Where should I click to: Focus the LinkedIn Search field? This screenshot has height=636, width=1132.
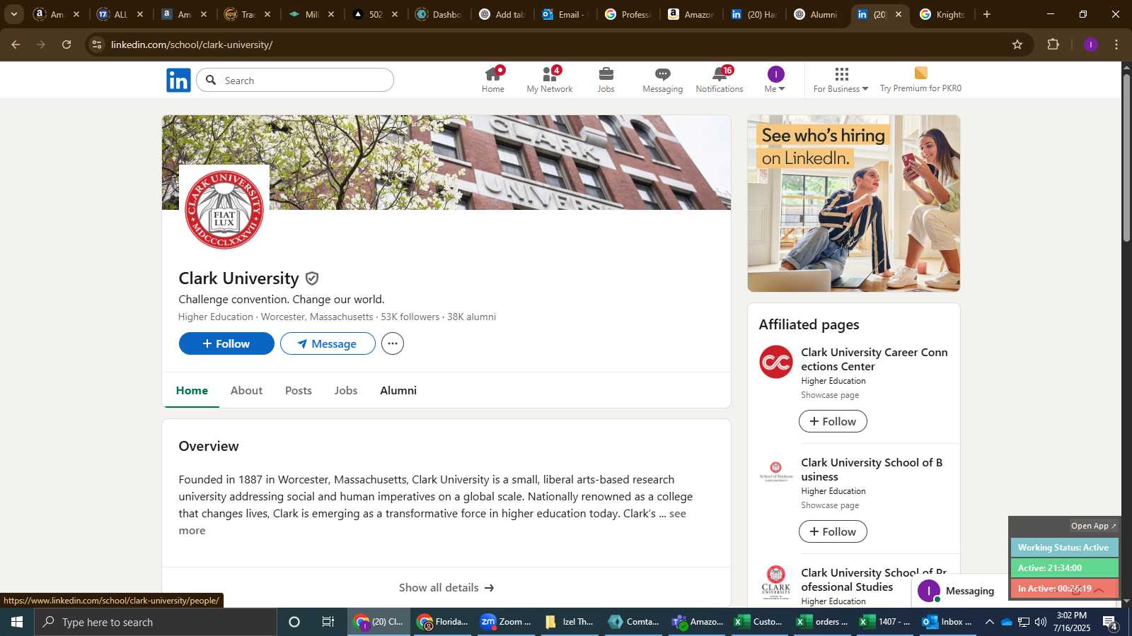tap(295, 80)
